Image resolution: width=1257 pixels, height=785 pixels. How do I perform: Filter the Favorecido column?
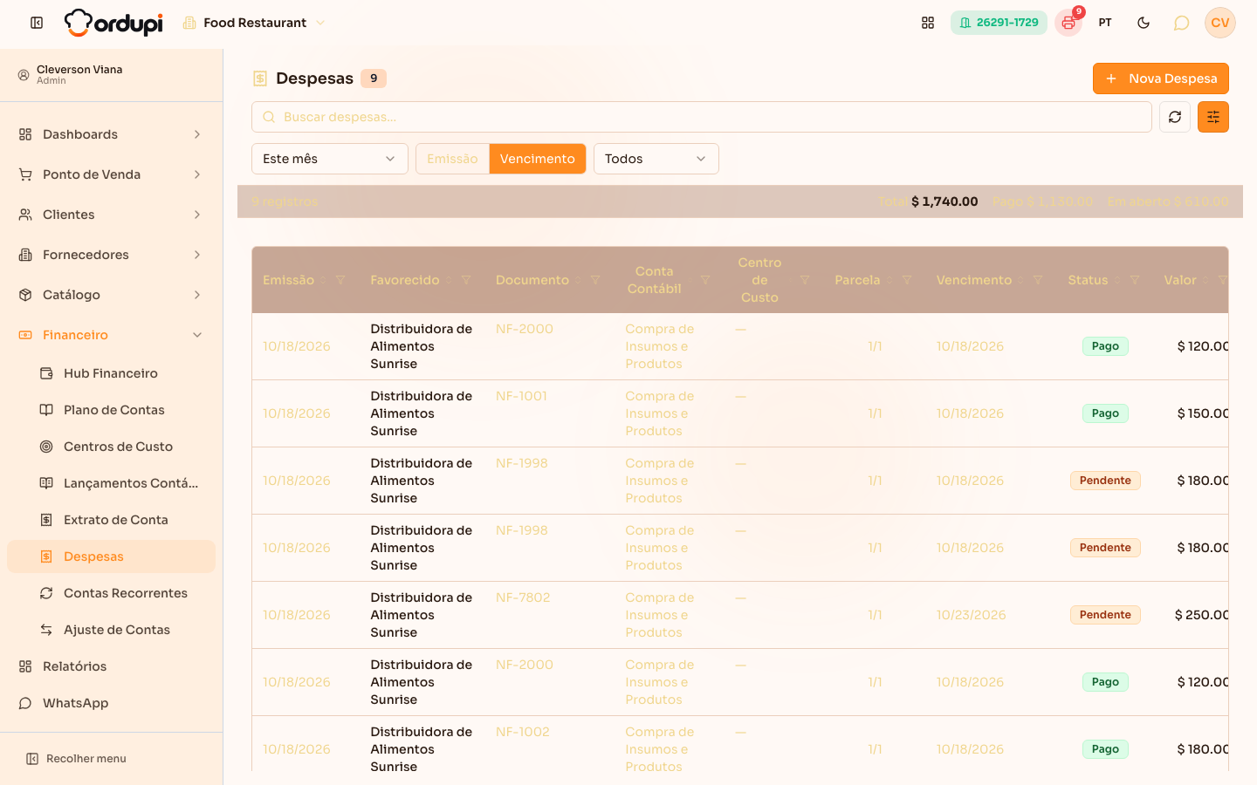(x=466, y=280)
